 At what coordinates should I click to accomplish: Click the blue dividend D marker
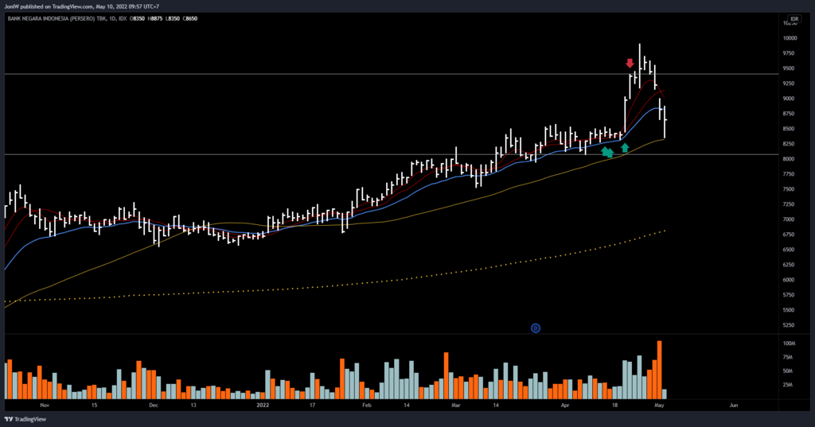536,327
